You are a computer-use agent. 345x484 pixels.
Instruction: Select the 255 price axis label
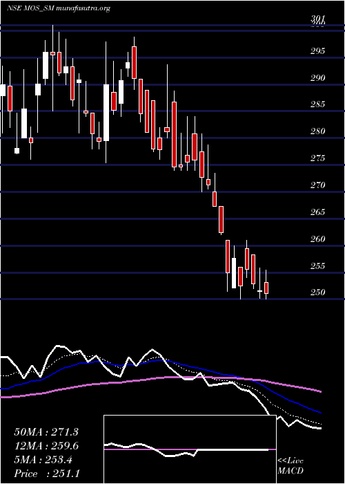coord(318,266)
